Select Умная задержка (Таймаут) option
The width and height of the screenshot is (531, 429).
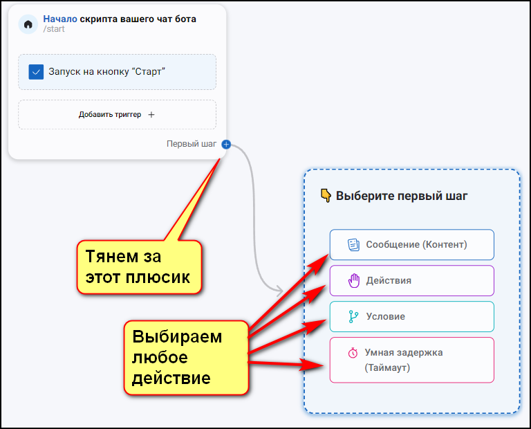tap(412, 360)
